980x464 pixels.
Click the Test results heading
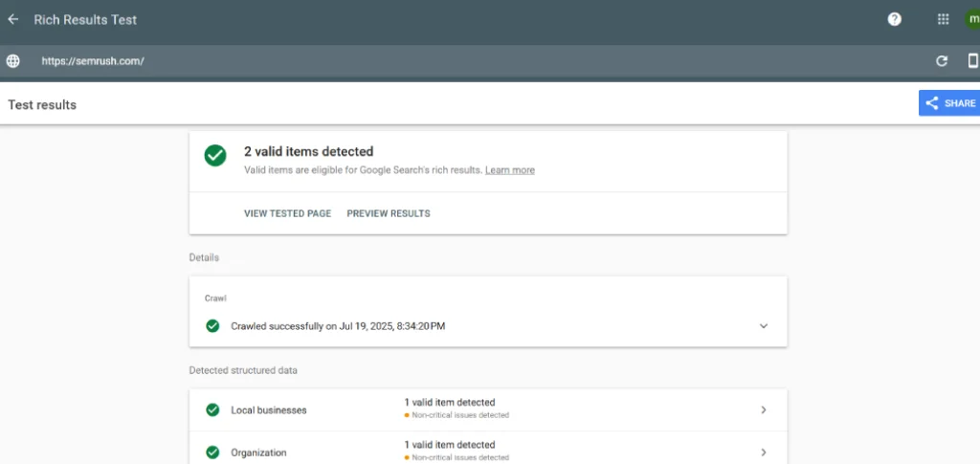click(x=42, y=105)
